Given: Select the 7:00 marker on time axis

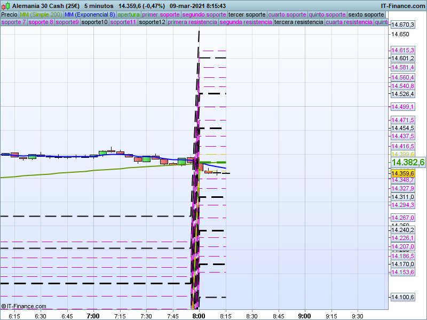Looking at the screenshot, I should (93, 316).
